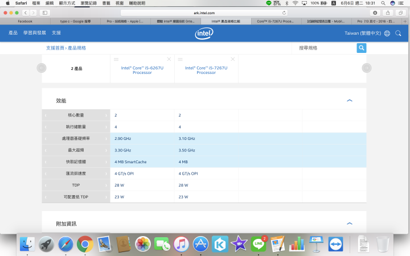The width and height of the screenshot is (410, 256).
Task: Click left chevron on 最大超頻 row
Action: pos(46,150)
